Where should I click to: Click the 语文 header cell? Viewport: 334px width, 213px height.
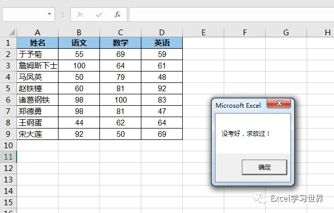click(79, 43)
